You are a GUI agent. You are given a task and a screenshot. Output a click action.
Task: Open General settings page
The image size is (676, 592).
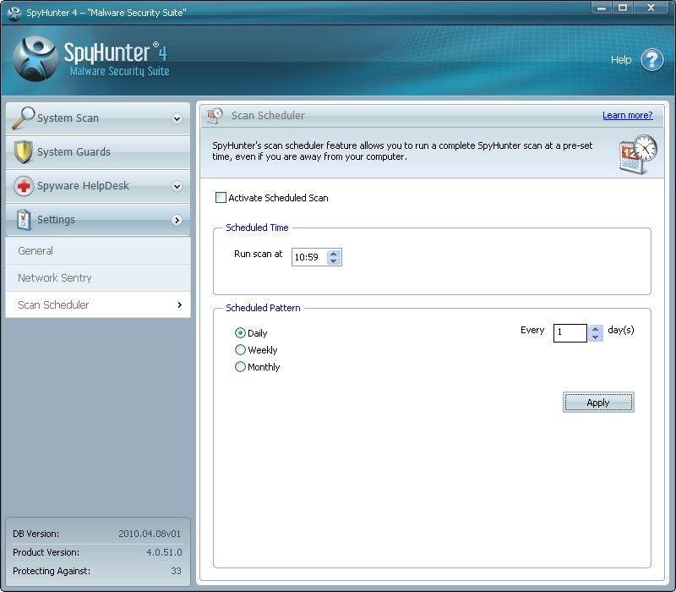98,250
